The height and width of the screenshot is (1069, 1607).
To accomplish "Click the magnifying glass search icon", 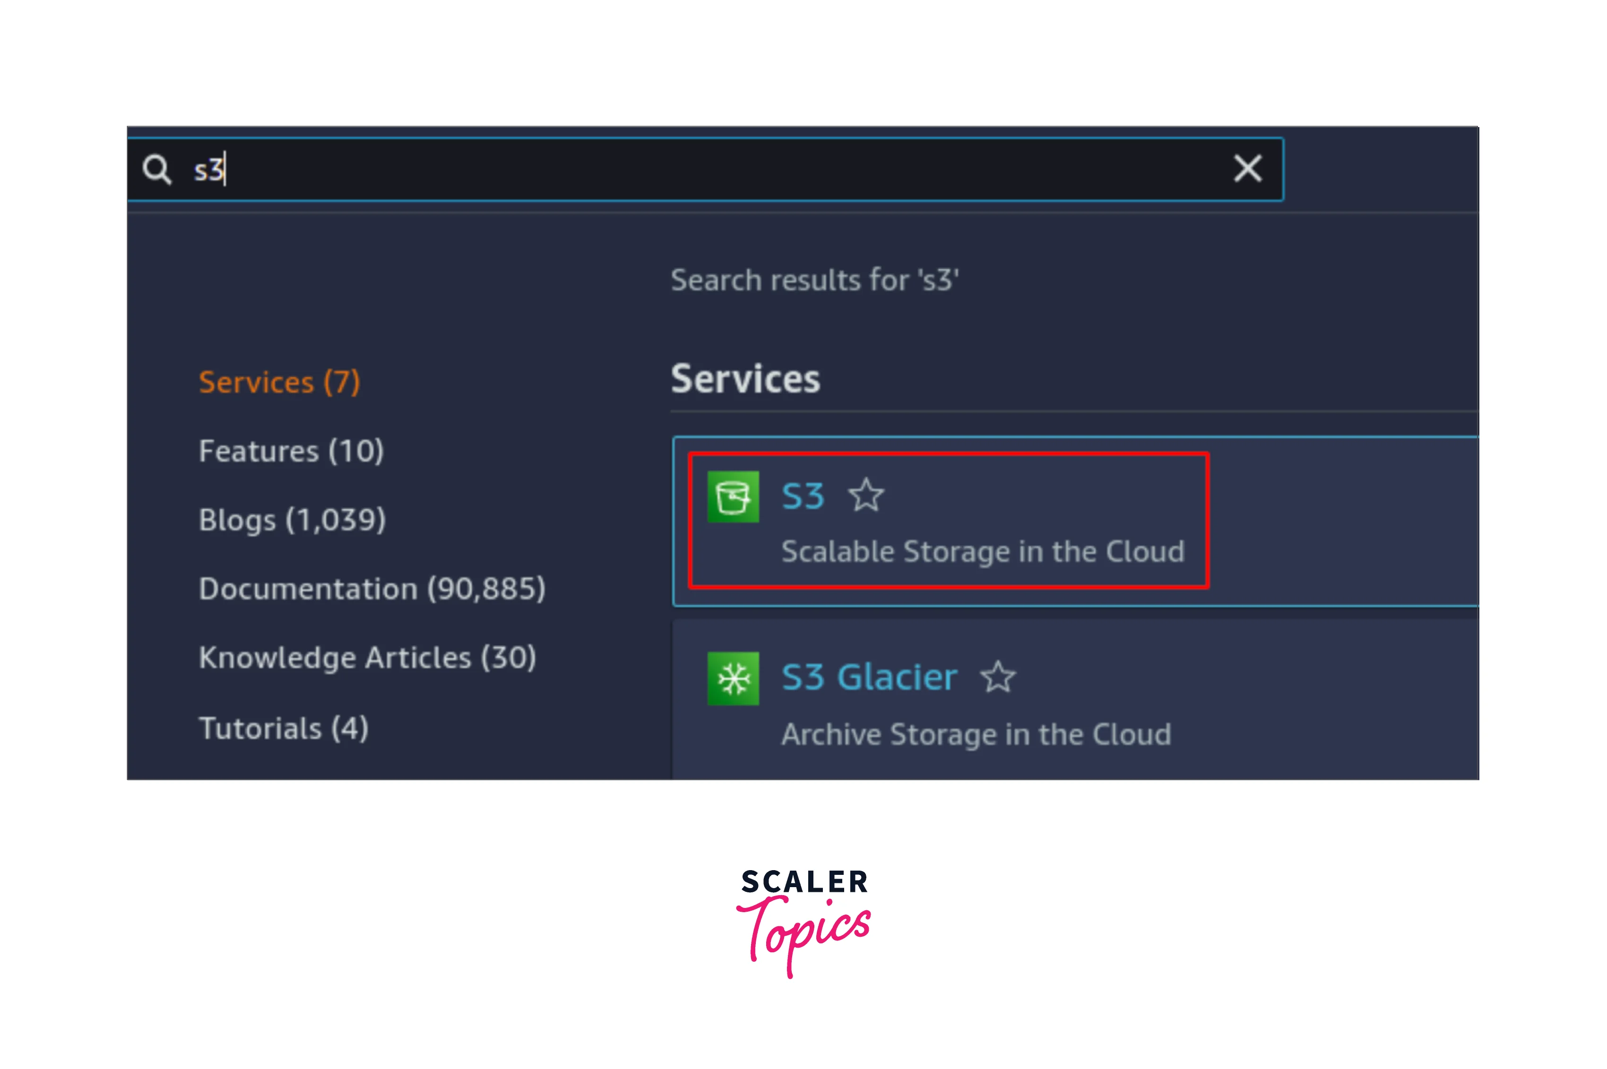I will tap(156, 169).
